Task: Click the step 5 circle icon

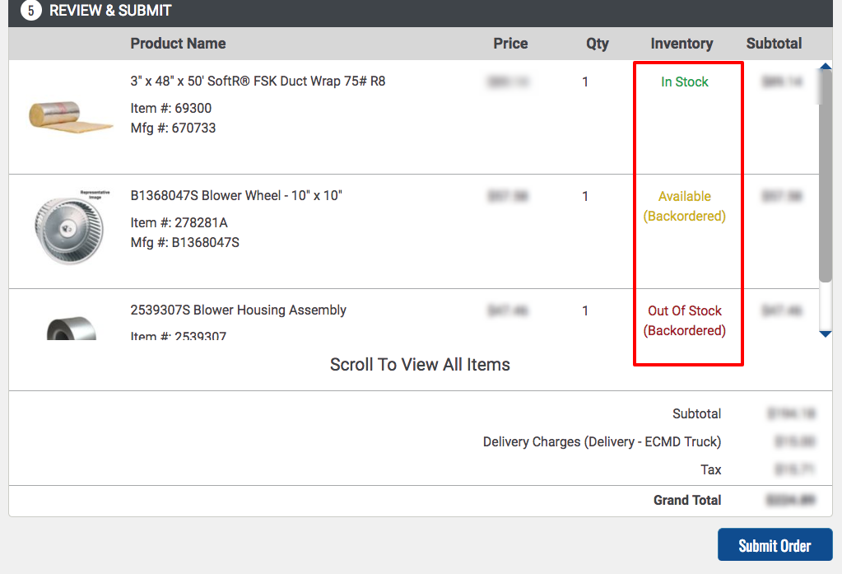Action: [x=31, y=11]
